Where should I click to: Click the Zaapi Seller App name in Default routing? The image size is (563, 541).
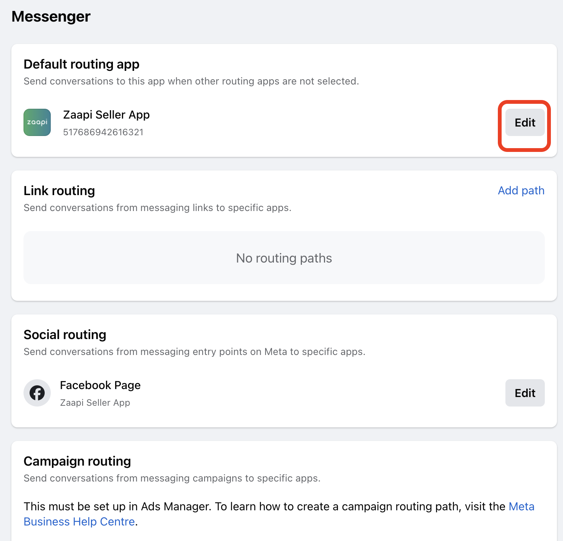106,115
